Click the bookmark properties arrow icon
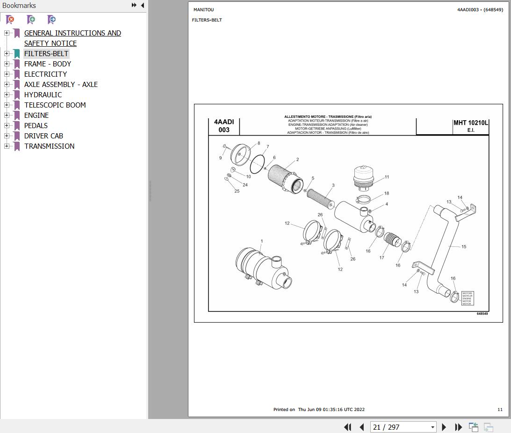This screenshot has height=433, width=511. point(51,20)
